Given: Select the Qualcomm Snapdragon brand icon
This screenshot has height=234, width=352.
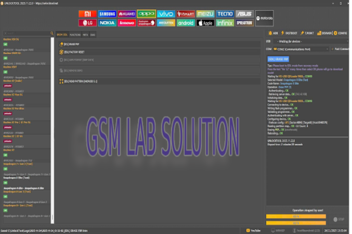Looking at the screenshot, I should tap(146, 22).
